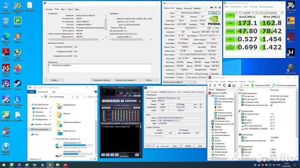Open the GPU-Z hamburger menu icon

click(x=220, y=7)
